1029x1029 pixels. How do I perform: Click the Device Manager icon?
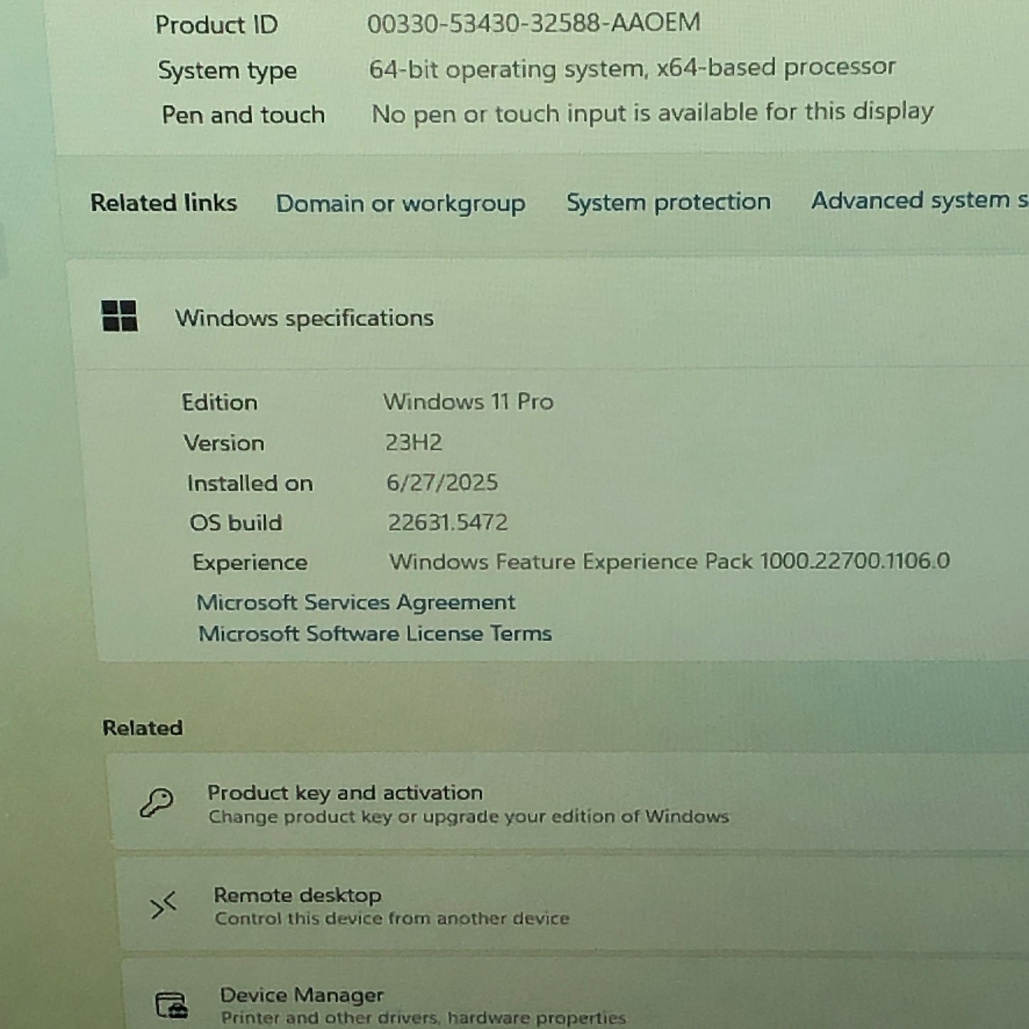tap(172, 1006)
